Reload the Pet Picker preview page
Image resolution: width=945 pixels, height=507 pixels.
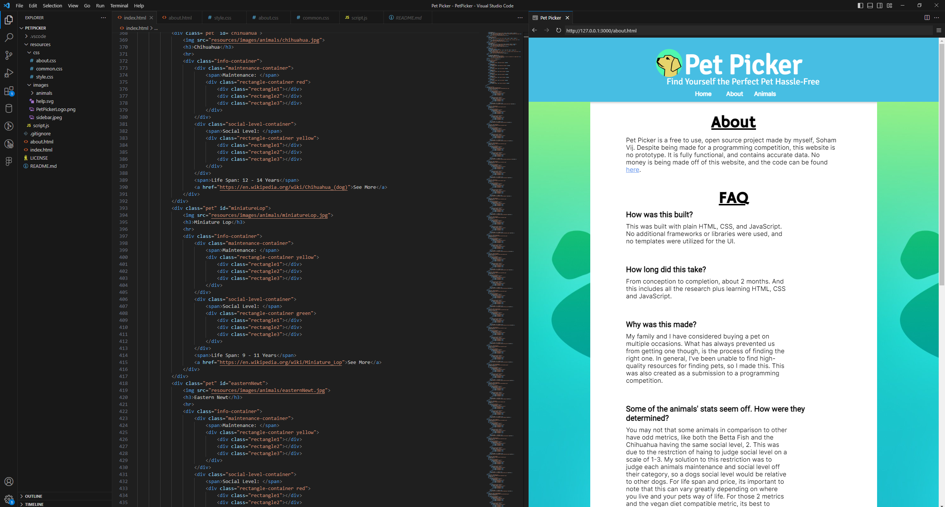(x=559, y=30)
